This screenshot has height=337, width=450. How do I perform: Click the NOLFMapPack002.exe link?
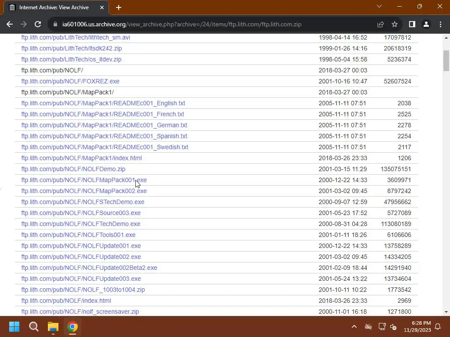84,191
